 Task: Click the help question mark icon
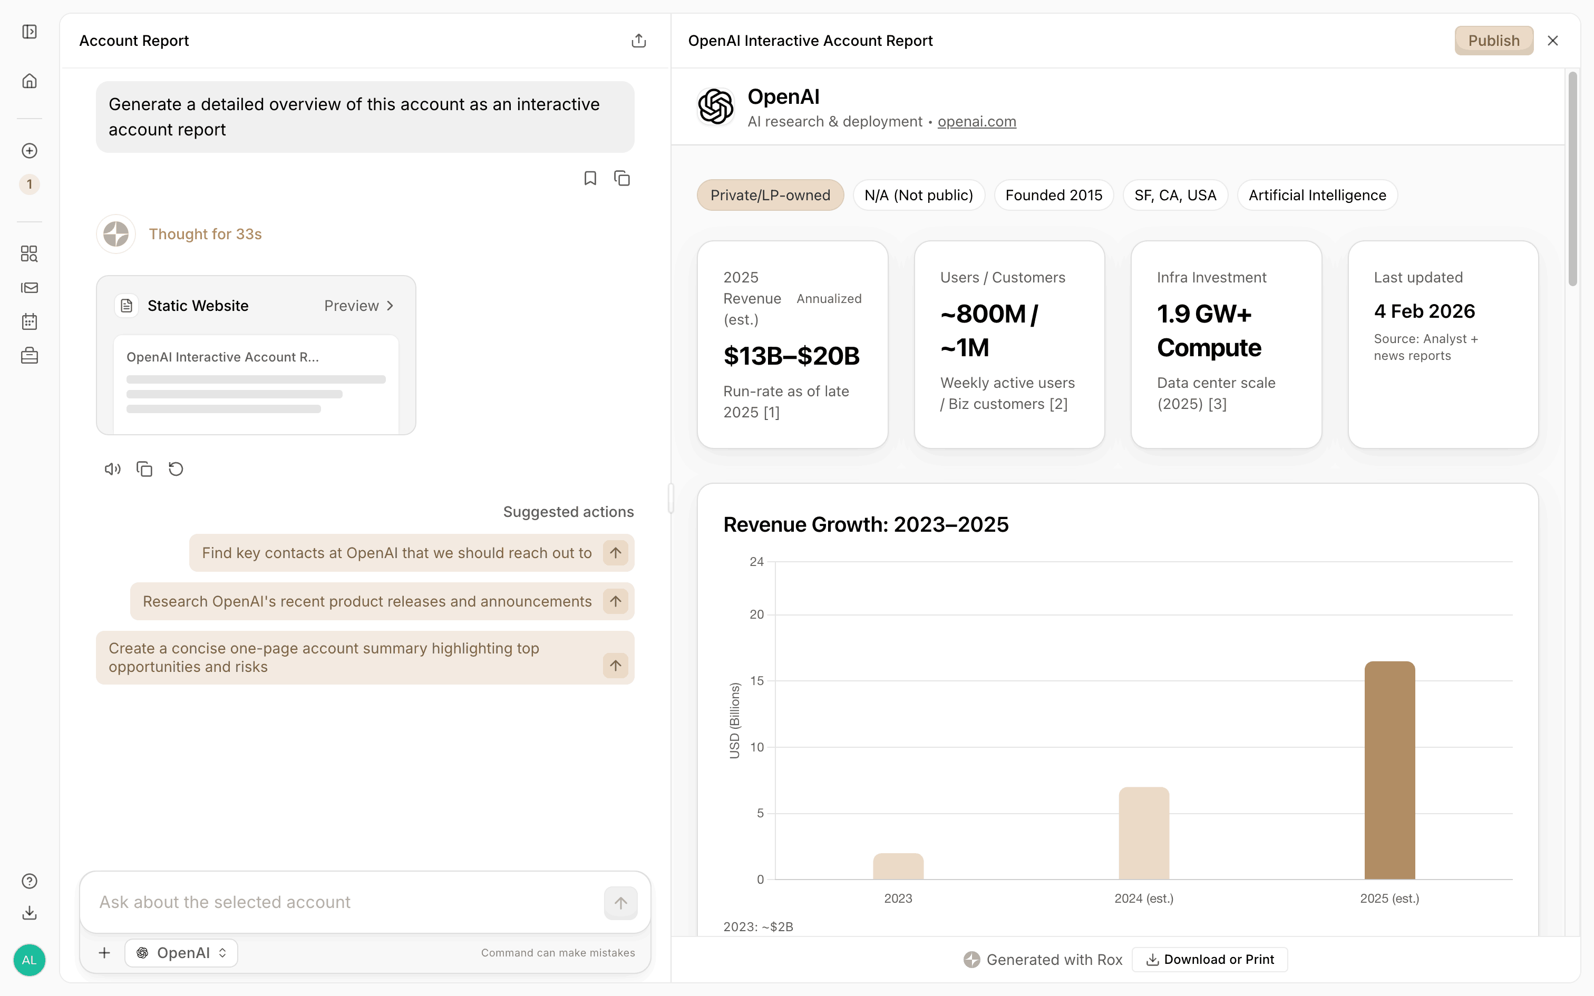(30, 881)
